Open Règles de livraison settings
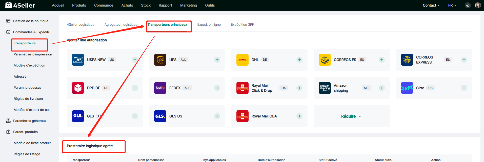The height and width of the screenshot is (162, 484). pyautogui.click(x=28, y=99)
